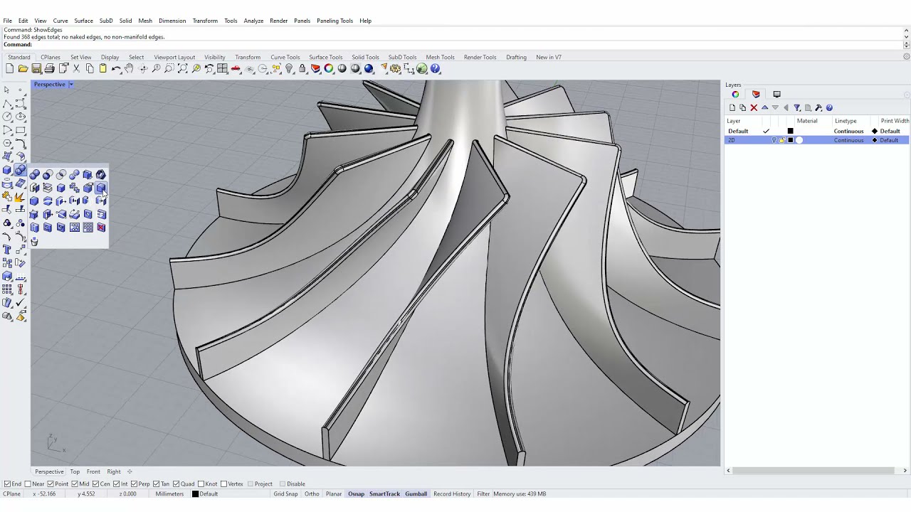Click the black color swatch of Default layer
911x512 pixels.
click(790, 132)
